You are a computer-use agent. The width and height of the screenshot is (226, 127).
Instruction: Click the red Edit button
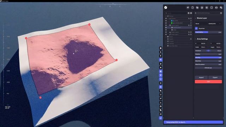point(208,81)
